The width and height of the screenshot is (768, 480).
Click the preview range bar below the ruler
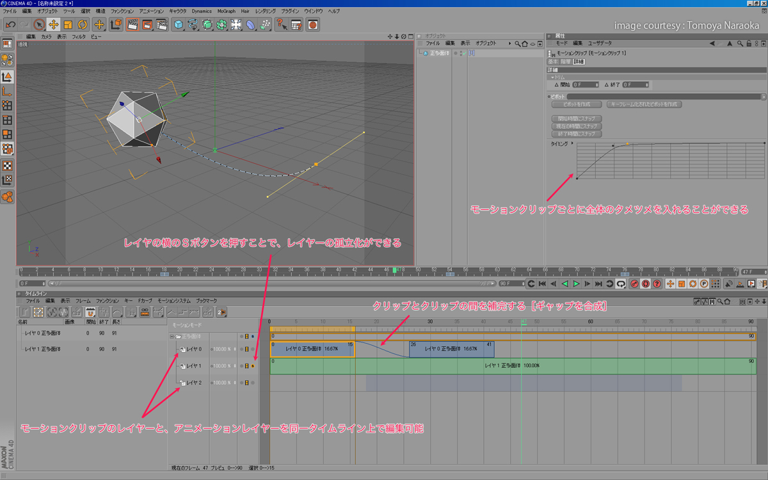(273, 283)
